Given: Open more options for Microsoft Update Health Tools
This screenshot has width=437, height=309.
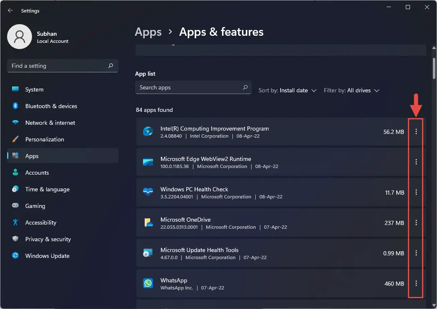Looking at the screenshot, I should 416,253.
